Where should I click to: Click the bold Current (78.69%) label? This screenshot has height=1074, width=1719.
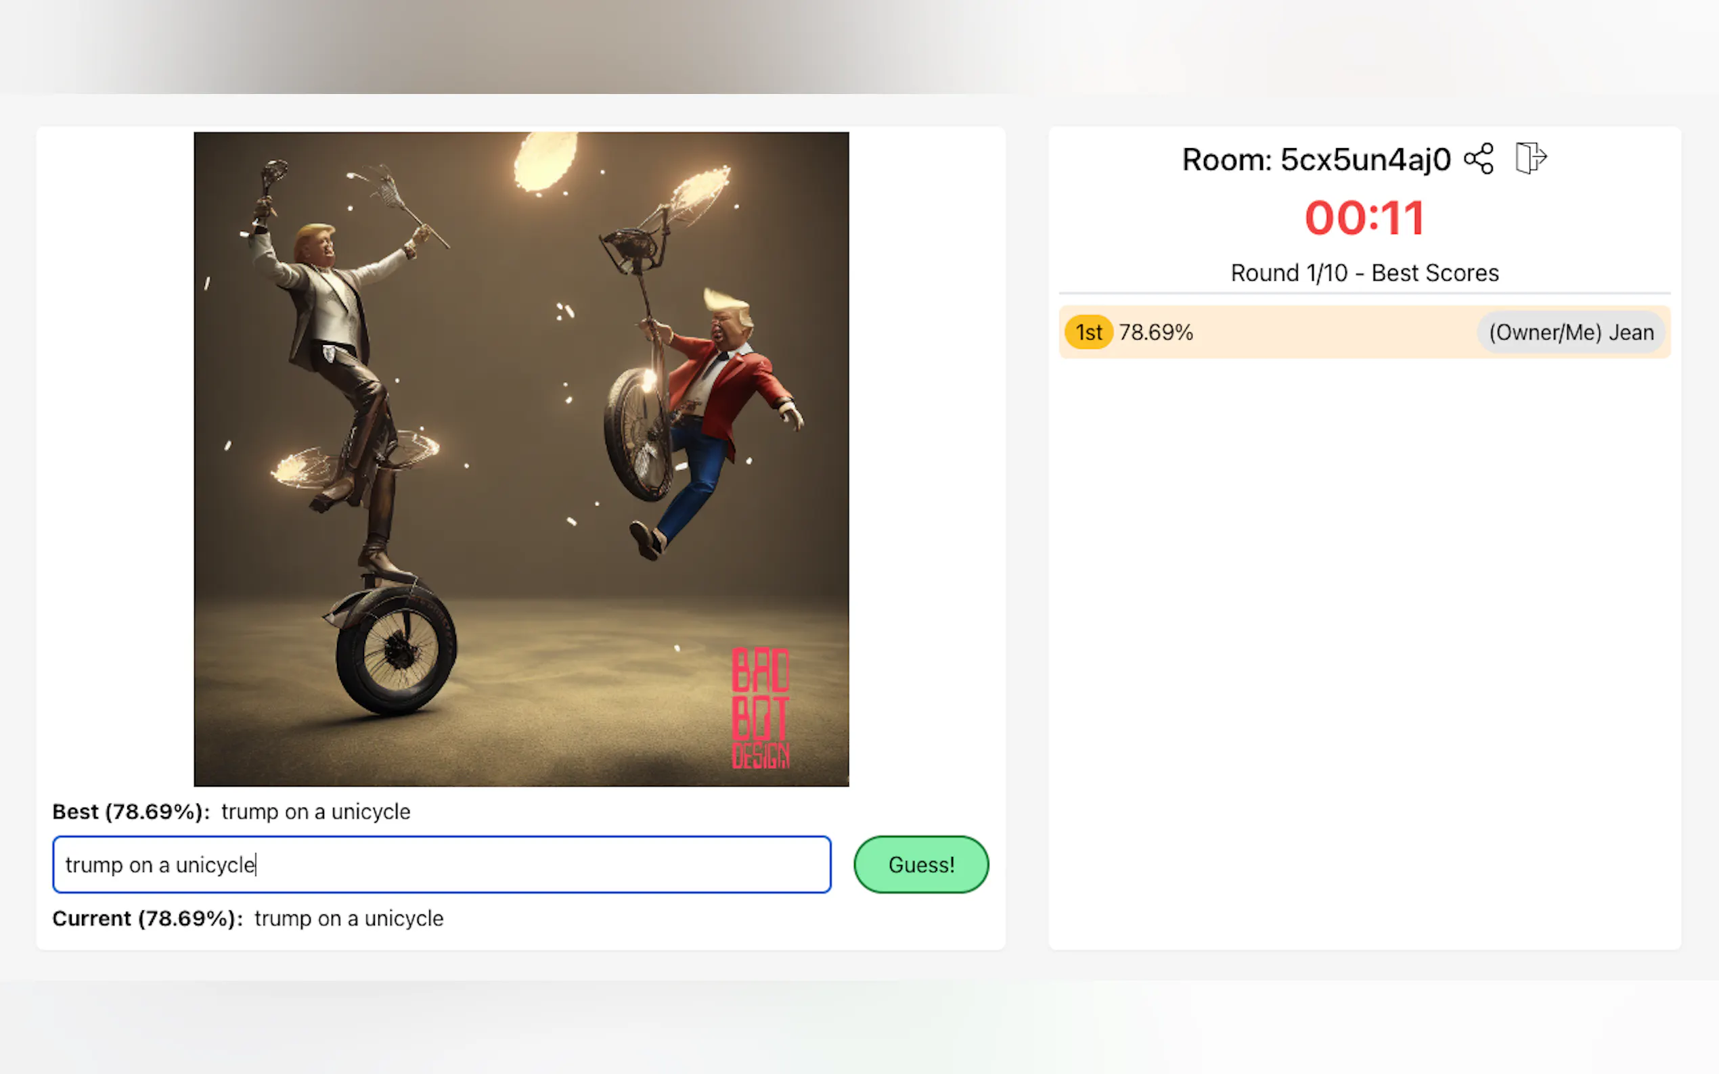147,918
